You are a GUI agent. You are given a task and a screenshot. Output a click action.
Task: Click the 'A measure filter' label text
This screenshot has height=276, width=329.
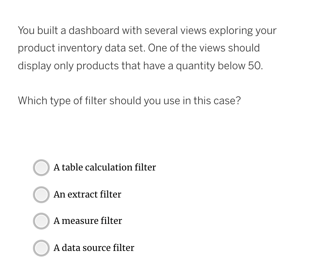[88, 221]
